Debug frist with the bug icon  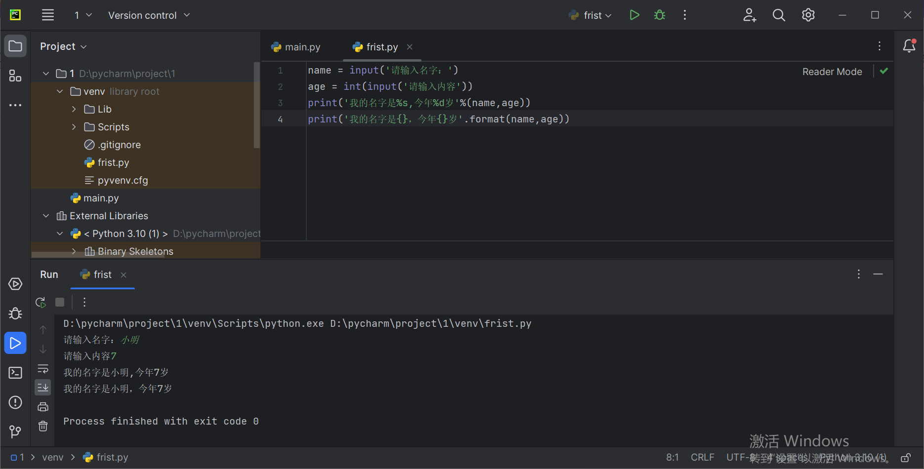(x=660, y=15)
